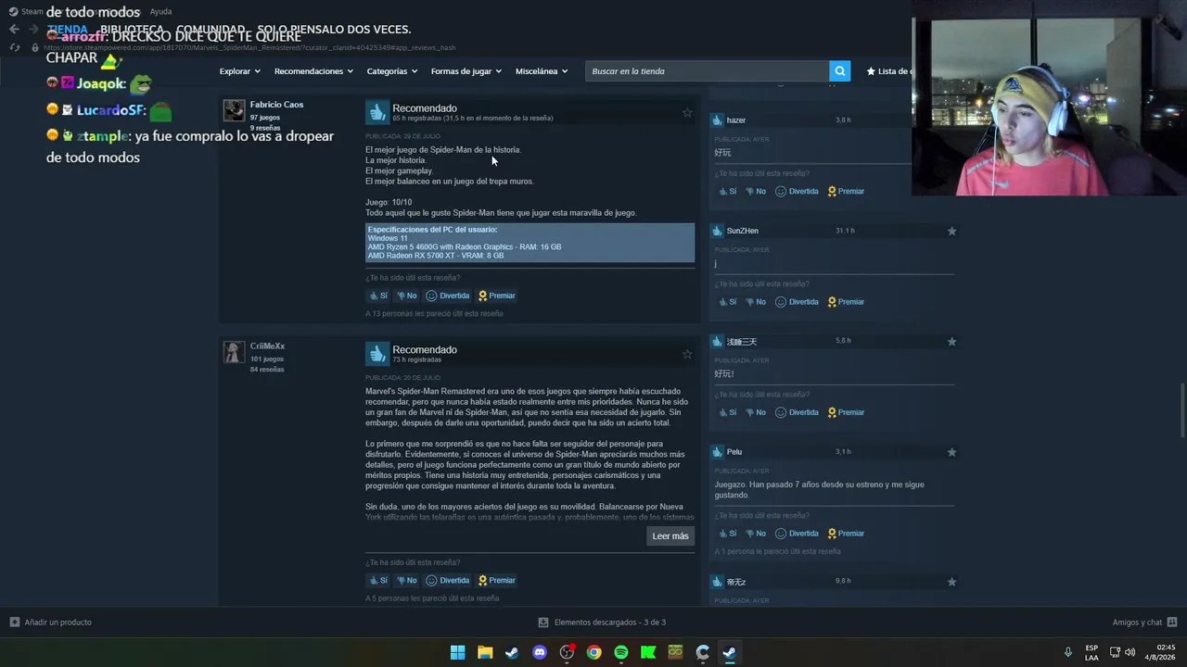Image resolution: width=1187 pixels, height=667 pixels.
Task: Click the browser back arrow in Steam
Action: tap(14, 30)
